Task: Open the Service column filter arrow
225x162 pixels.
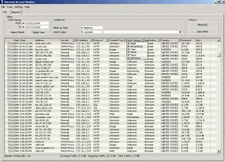Action: pyautogui.click(x=73, y=40)
